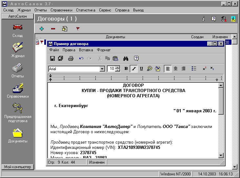Increase font size with stepper up arrow
Screen dimensions: 240x178
(118, 67)
